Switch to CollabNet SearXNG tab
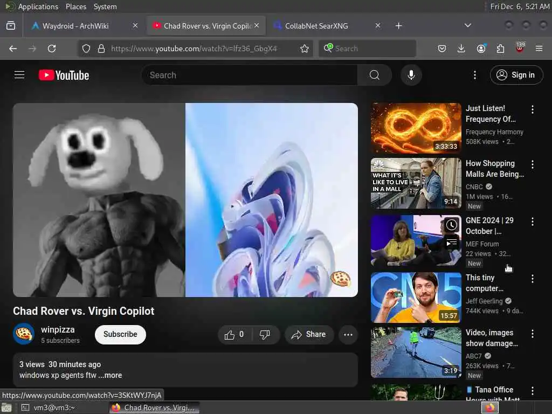The width and height of the screenshot is (552, 414). [x=327, y=26]
